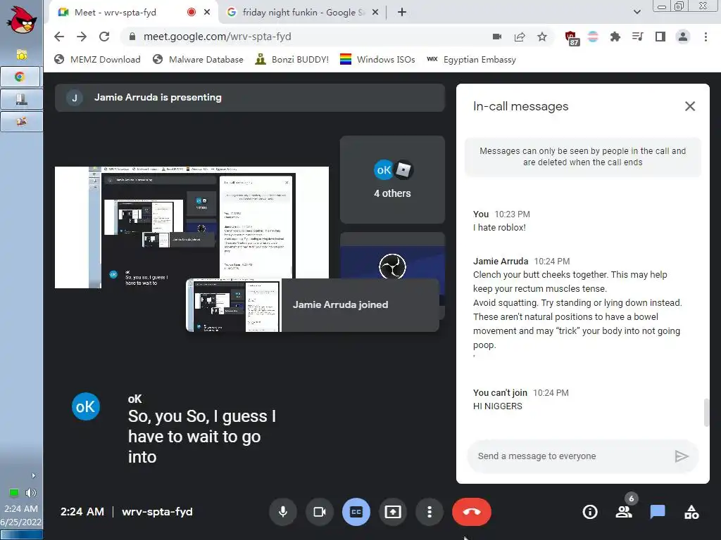Show the people participants list
The width and height of the screenshot is (721, 540).
click(624, 512)
